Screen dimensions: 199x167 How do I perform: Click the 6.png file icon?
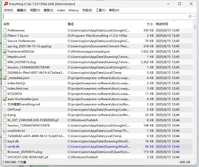[5, 115]
